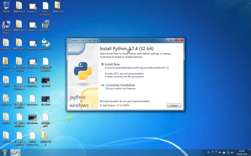This screenshot has height=156, width=251.
Task: Select the Homework document icon
Action: click(x=32, y=100)
